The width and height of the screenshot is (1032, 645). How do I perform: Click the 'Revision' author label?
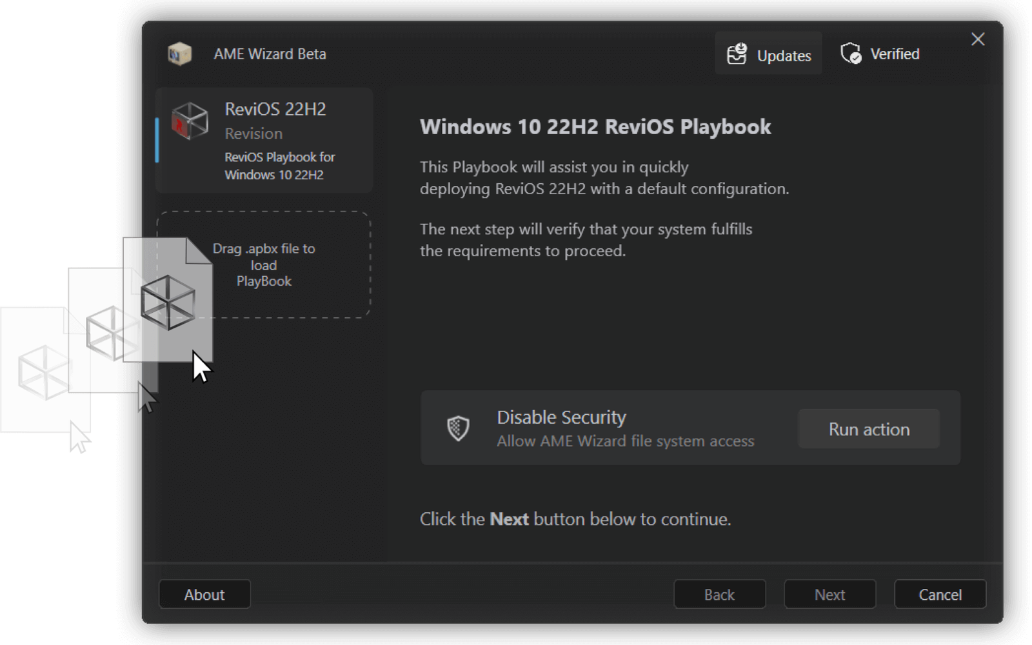click(x=253, y=134)
